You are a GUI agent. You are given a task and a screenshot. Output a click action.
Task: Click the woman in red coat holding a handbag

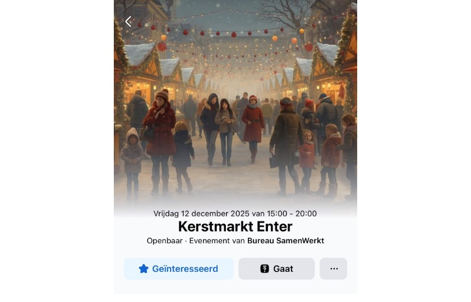pyautogui.click(x=160, y=141)
